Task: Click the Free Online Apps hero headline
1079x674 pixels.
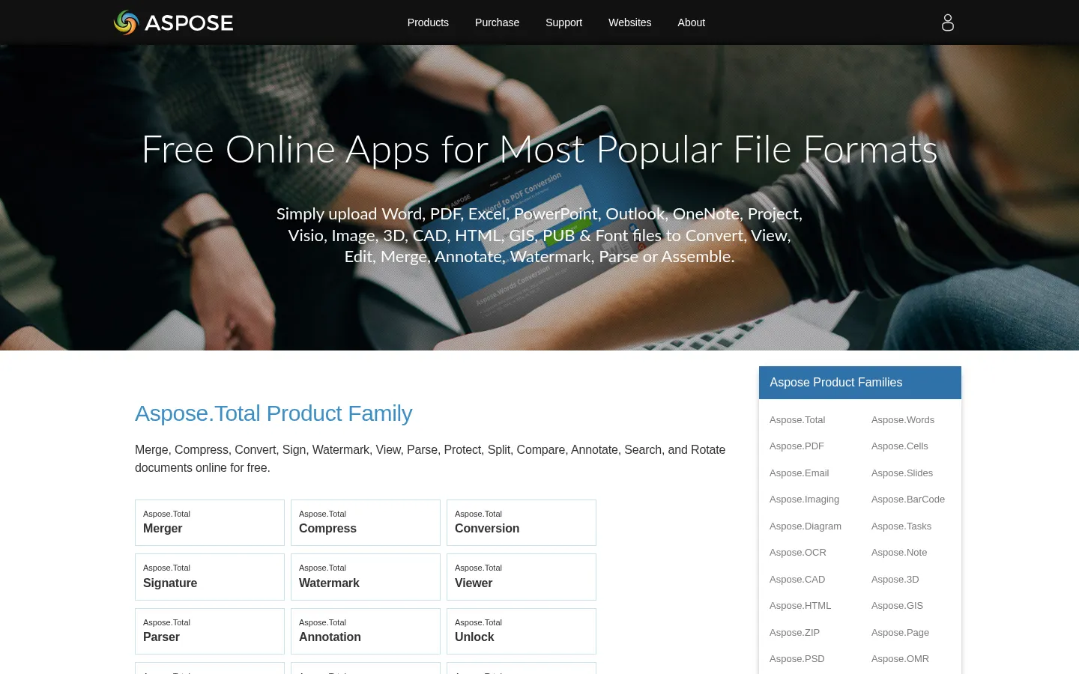Action: click(x=539, y=149)
